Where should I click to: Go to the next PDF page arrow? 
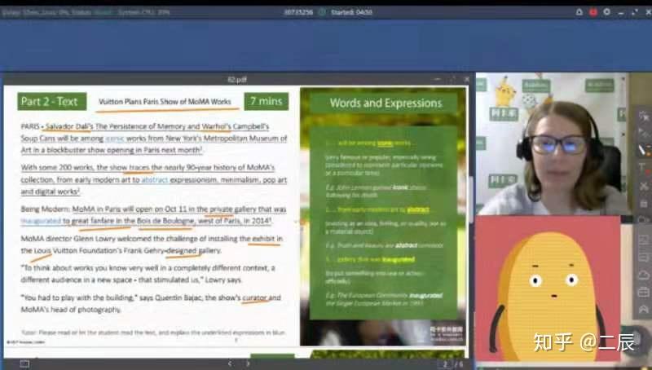(248, 363)
